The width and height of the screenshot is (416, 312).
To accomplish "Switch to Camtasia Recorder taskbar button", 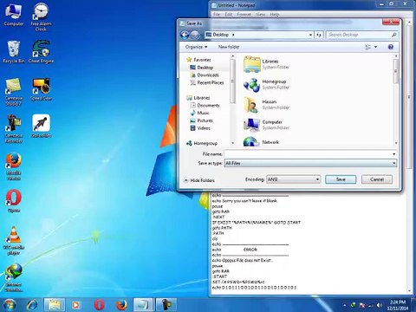I will pyautogui.click(x=166, y=305).
